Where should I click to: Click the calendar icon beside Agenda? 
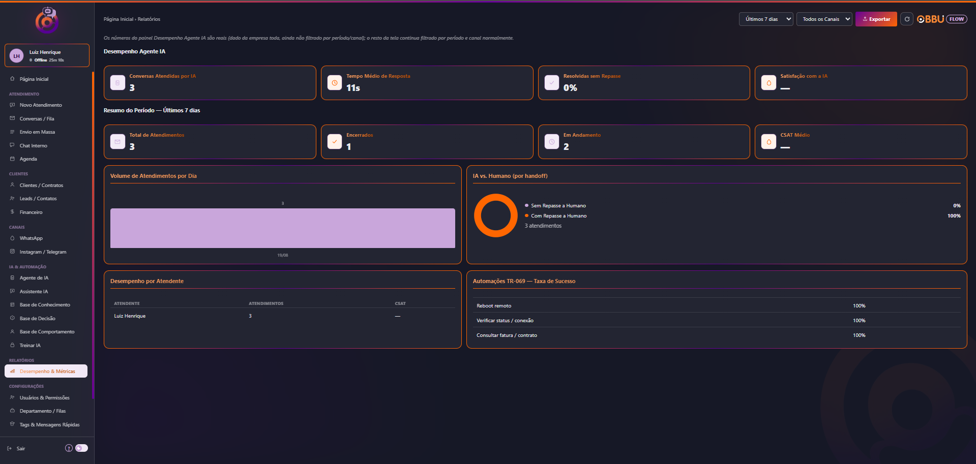12,159
